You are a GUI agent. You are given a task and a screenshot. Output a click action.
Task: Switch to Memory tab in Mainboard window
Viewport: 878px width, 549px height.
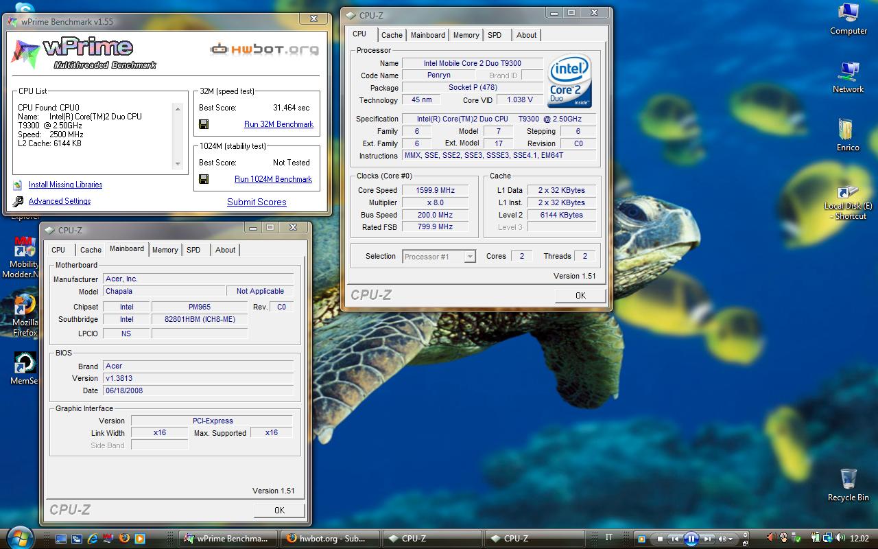165,250
